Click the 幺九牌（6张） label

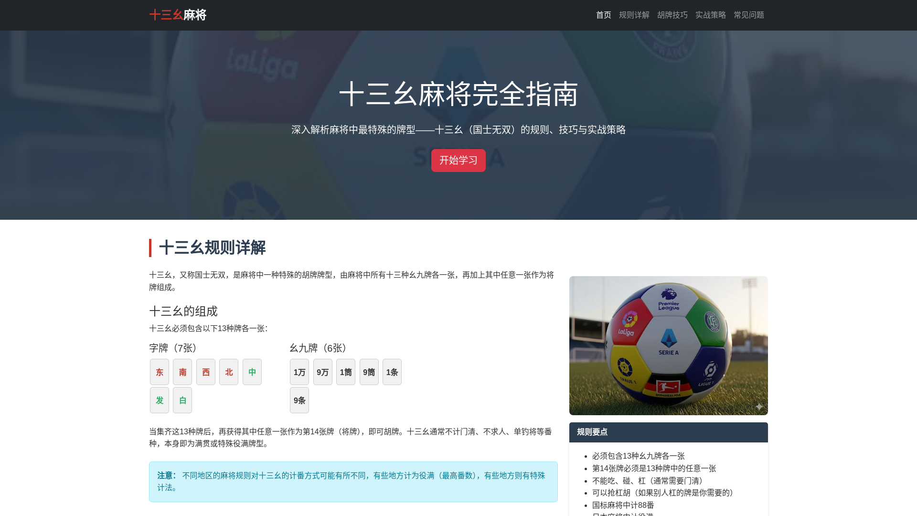(x=320, y=348)
